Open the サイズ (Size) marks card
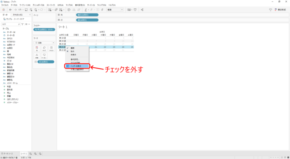This screenshot has width=290, height=159. pyautogui.click(x=44, y=49)
